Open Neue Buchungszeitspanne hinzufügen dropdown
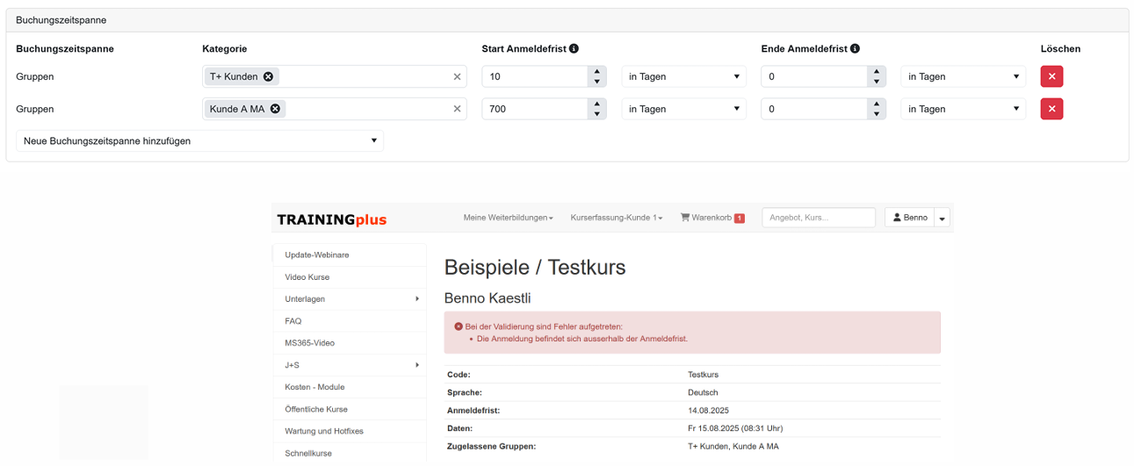Viewport: 1134px width, 466px height. (x=199, y=140)
